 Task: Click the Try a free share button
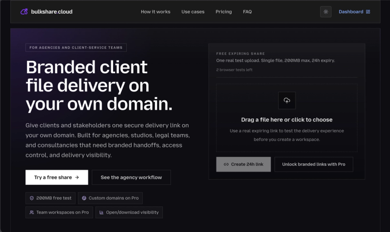coord(57,177)
